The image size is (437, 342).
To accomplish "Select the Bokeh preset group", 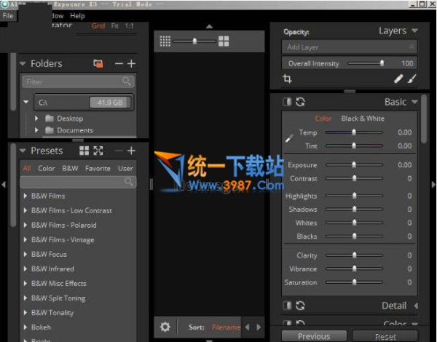I will point(41,327).
